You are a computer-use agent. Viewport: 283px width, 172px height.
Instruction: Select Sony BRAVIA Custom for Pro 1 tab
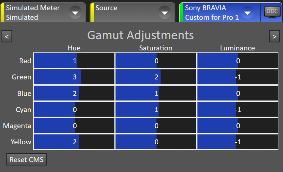tap(220, 13)
